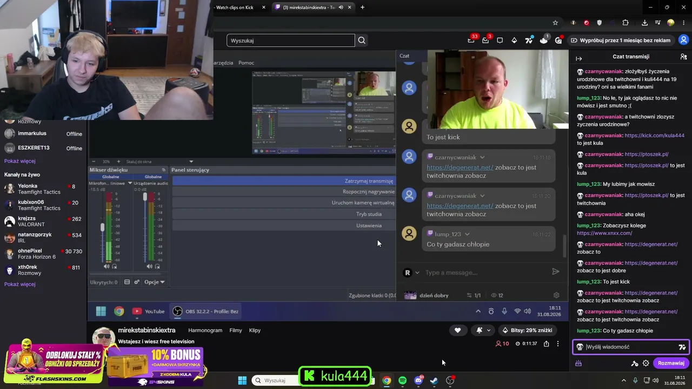The height and width of the screenshot is (389, 692).
Task: Open the Mikrofon channel dropdown arrow in OBS
Action: 130,183
